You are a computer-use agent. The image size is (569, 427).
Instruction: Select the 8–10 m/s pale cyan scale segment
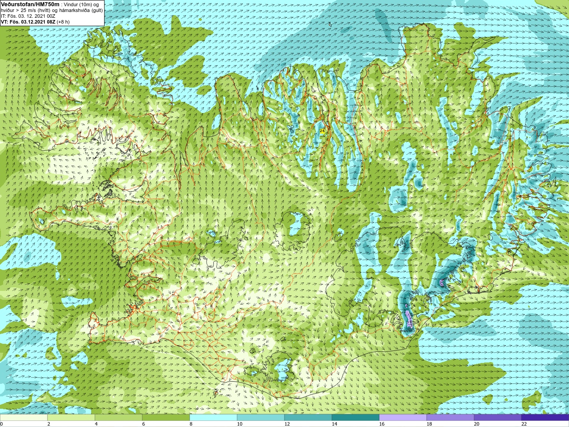[x=213, y=418]
